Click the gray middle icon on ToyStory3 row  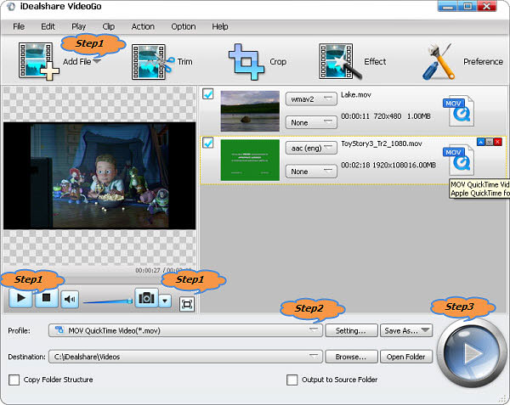[490, 142]
